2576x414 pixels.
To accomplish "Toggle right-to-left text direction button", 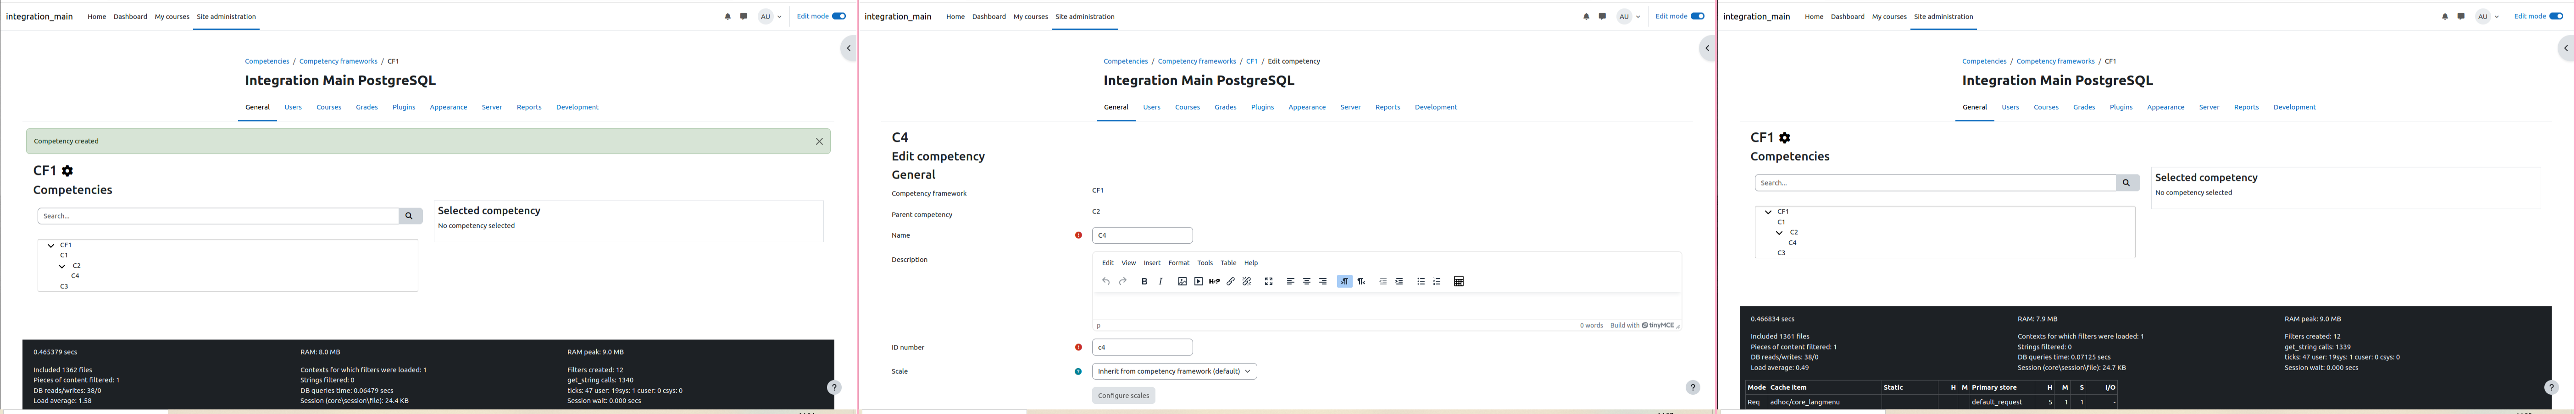I will (1361, 281).
